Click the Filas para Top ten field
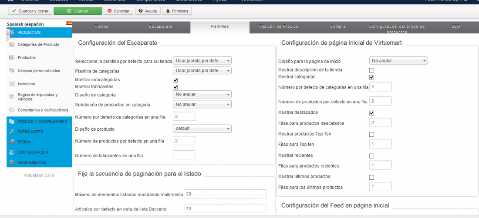The height and width of the screenshot is (218, 479). click(380, 144)
